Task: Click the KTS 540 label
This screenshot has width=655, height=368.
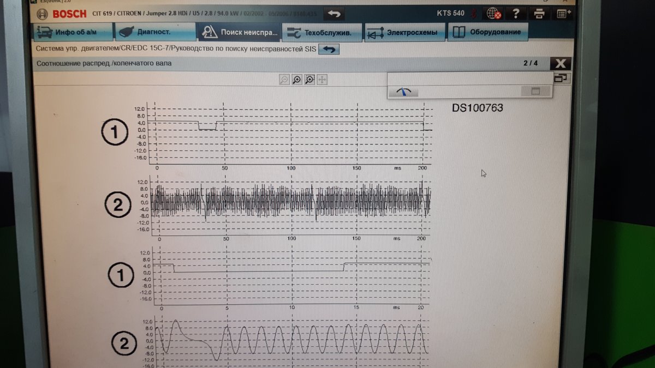Action: (x=450, y=13)
